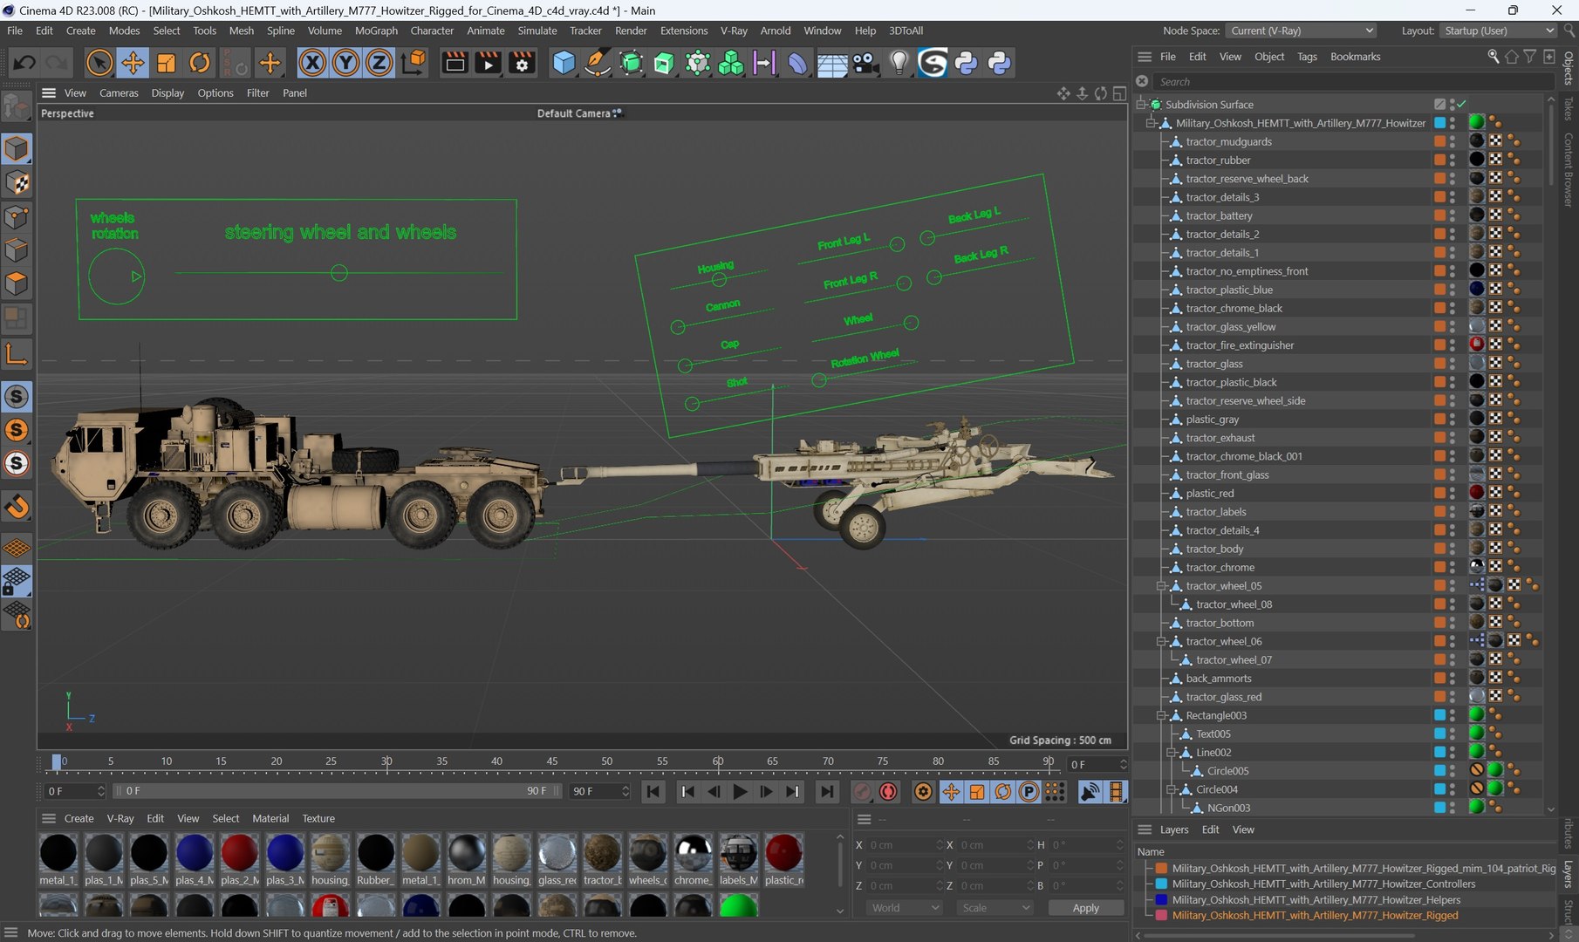Toggle Z axis lock
Viewport: 1579px width, 942px height.
pyautogui.click(x=379, y=63)
